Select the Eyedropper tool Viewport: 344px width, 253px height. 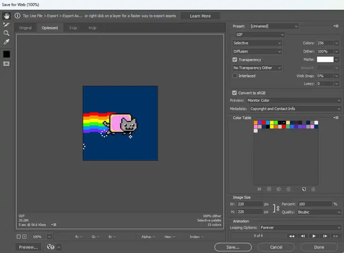6,42
